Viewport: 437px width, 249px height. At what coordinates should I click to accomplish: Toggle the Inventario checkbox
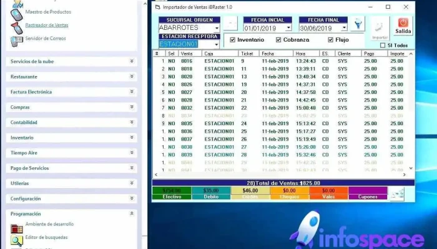(x=232, y=40)
